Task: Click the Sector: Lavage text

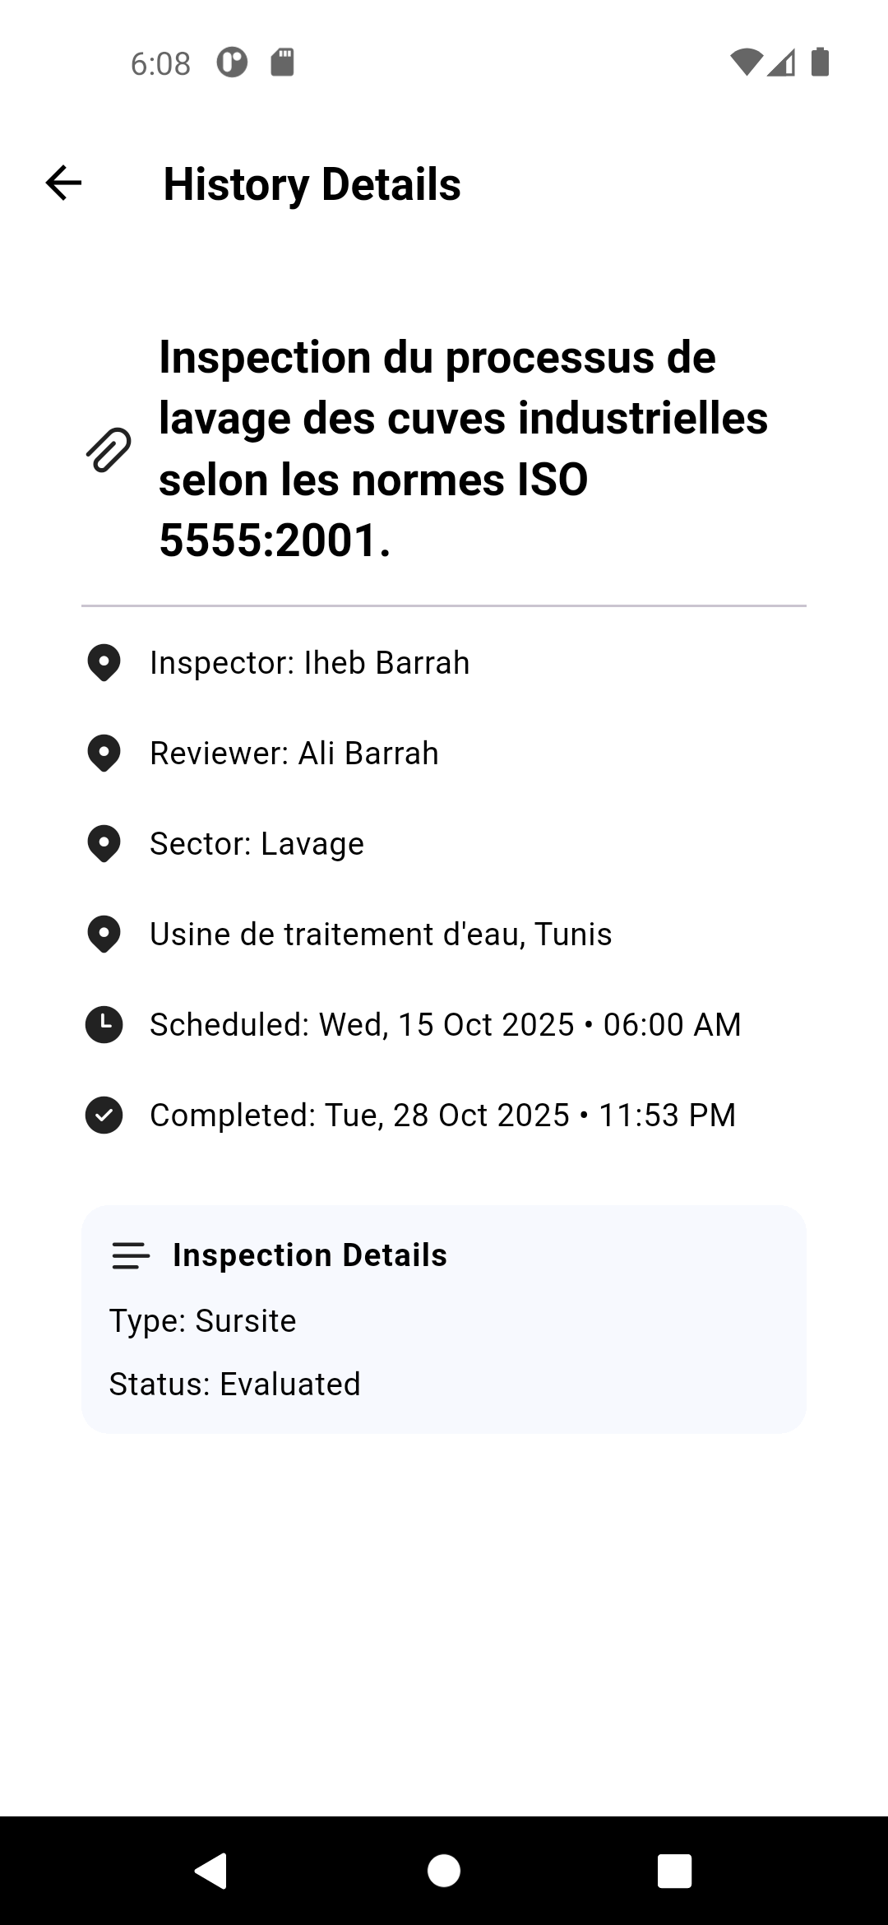Action: tap(257, 844)
